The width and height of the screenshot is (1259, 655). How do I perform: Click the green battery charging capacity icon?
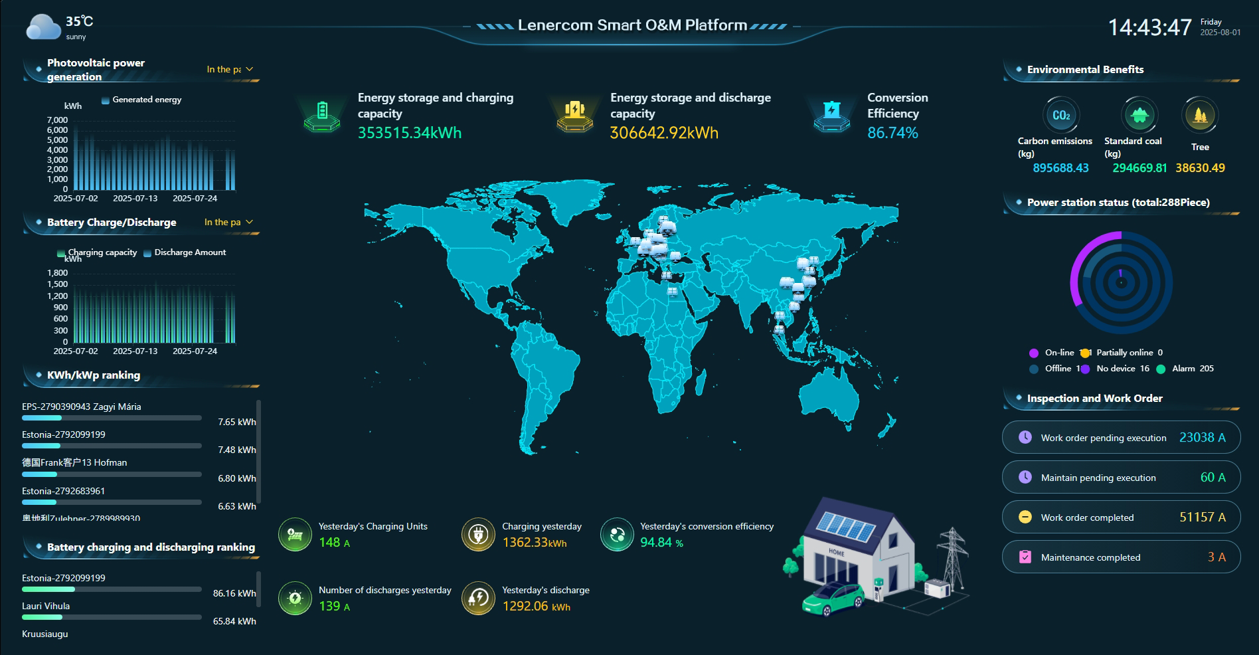click(322, 115)
